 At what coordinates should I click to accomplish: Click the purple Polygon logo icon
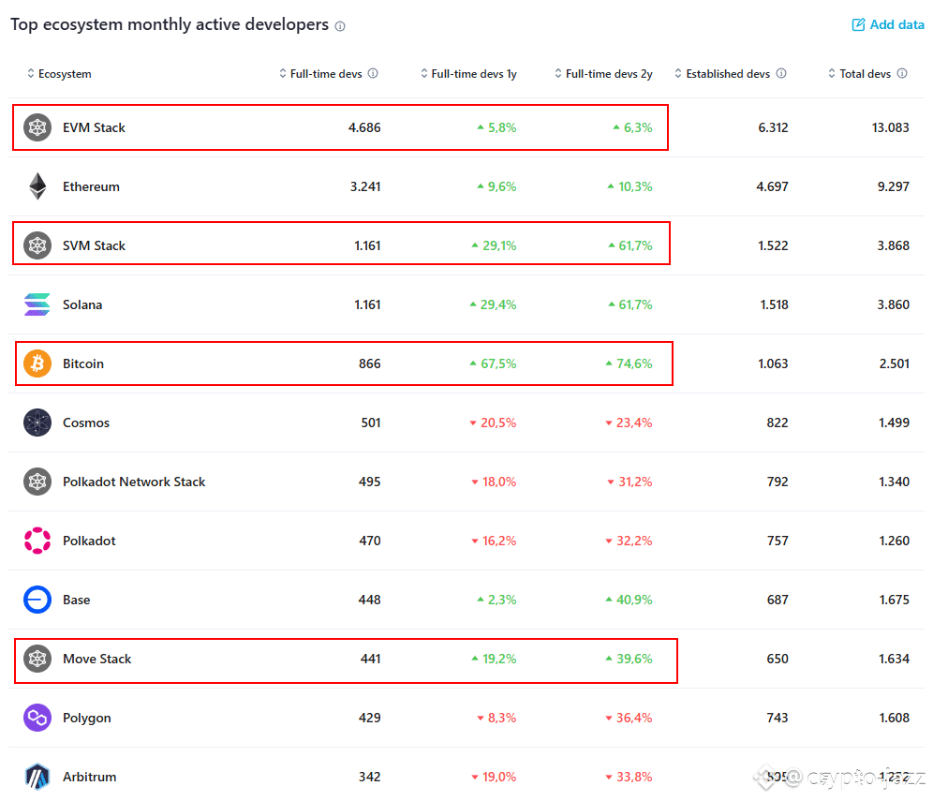[37, 718]
